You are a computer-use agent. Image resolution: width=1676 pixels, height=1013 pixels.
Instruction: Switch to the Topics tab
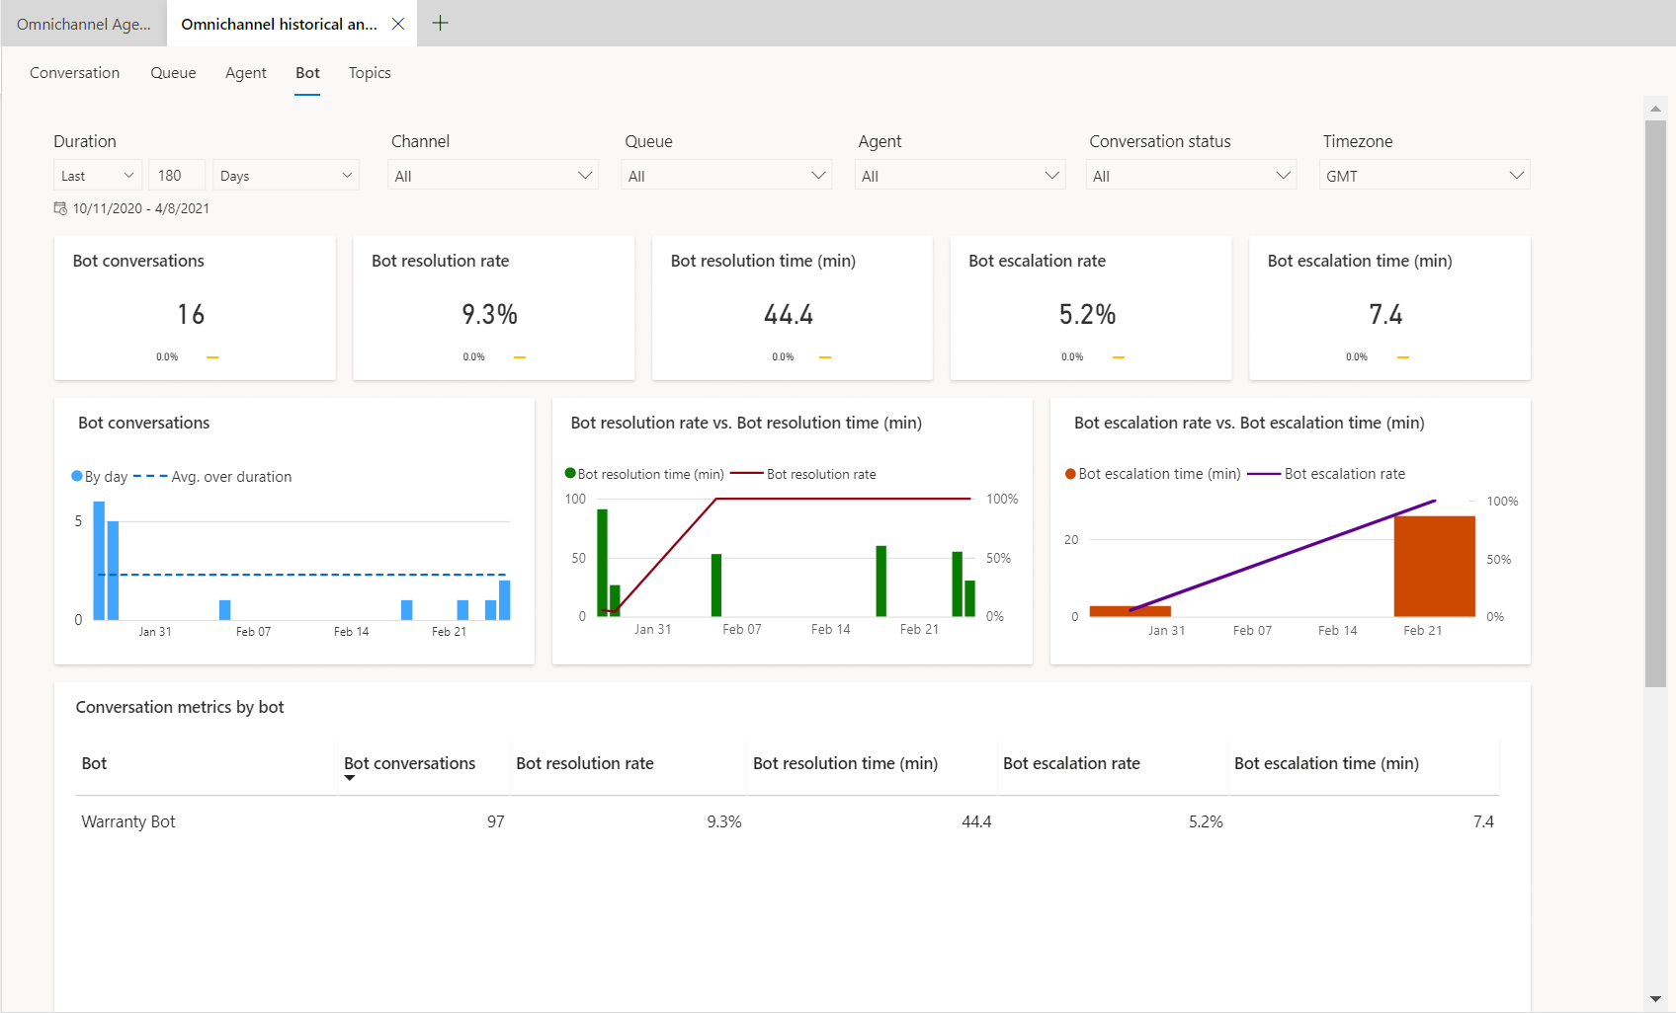pyautogui.click(x=370, y=73)
